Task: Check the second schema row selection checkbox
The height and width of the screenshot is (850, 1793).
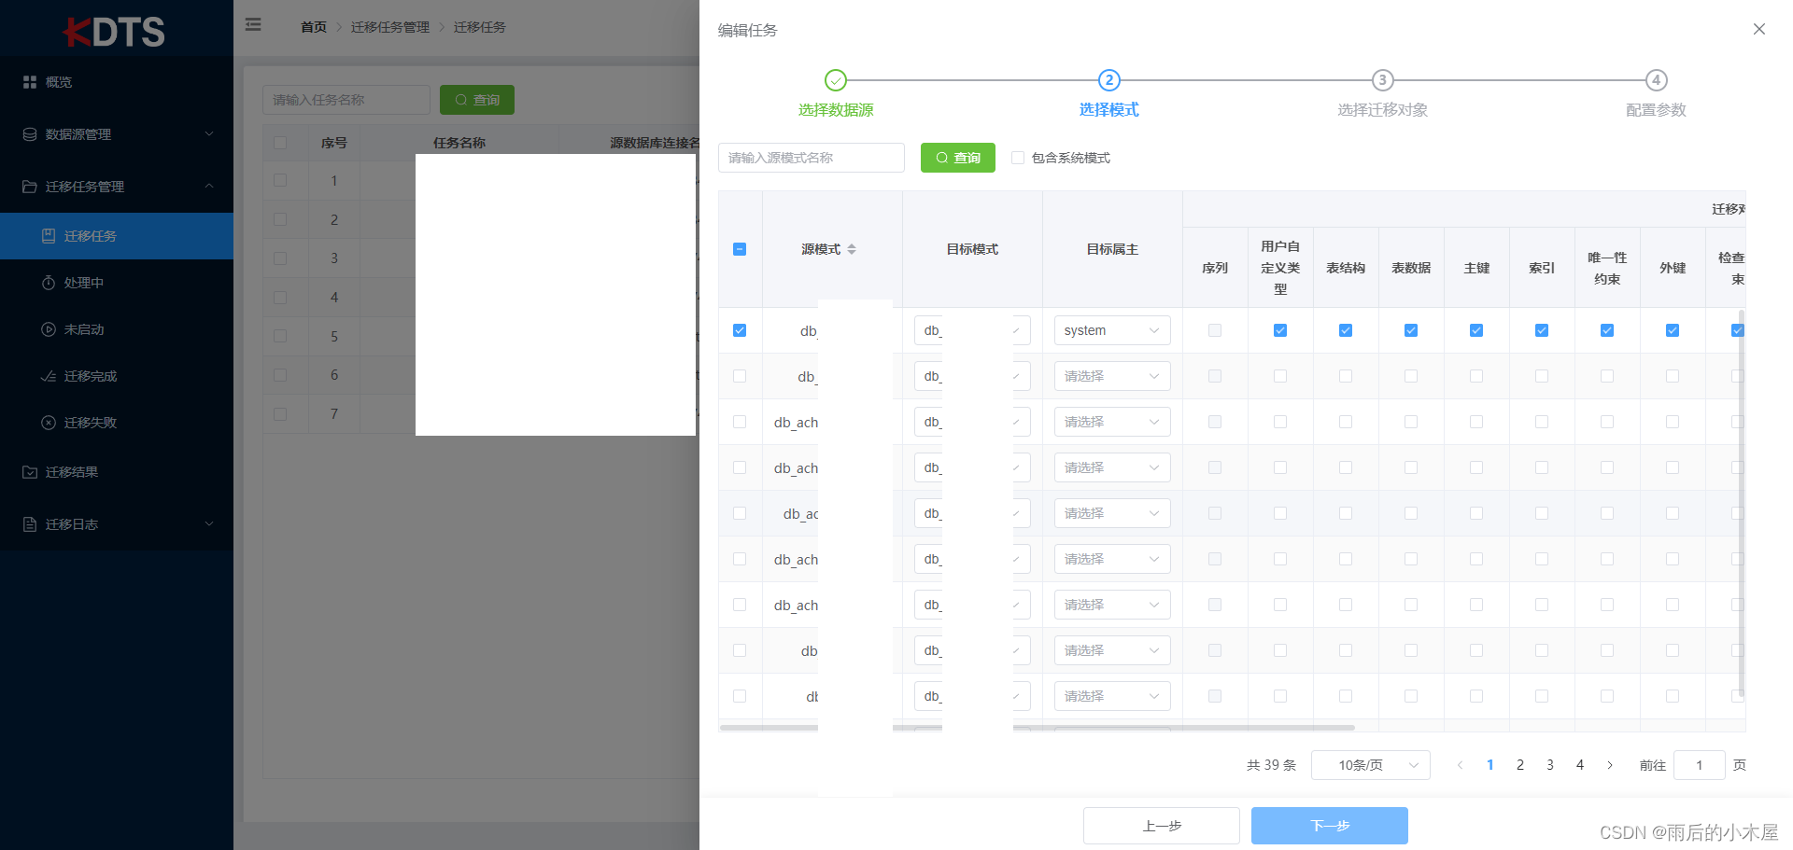Action: coord(740,376)
